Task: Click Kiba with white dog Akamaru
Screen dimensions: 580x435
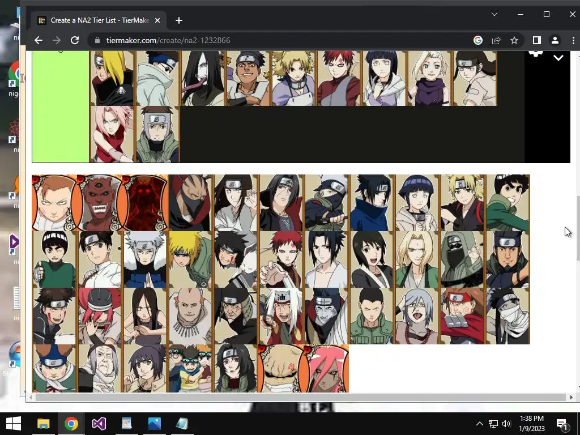Action: [x=236, y=259]
